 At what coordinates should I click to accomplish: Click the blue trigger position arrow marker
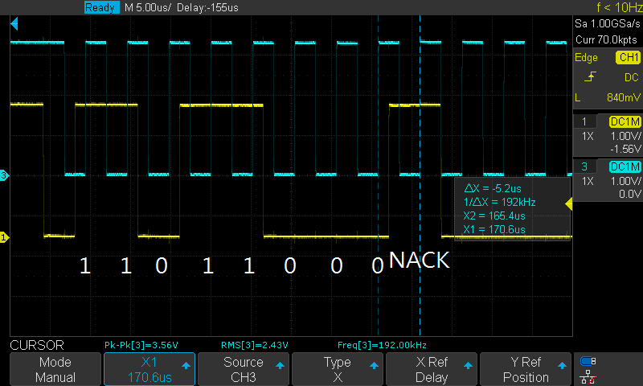point(14,24)
